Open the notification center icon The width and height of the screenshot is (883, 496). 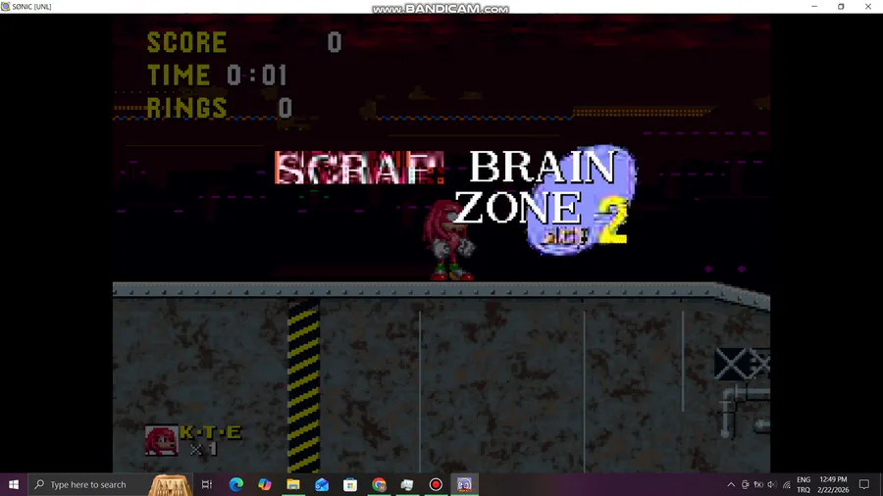pyautogui.click(x=864, y=484)
